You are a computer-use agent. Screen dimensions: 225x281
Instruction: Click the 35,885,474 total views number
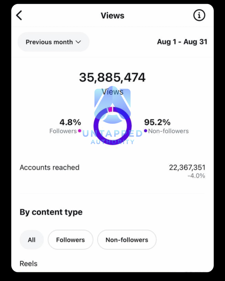click(112, 78)
